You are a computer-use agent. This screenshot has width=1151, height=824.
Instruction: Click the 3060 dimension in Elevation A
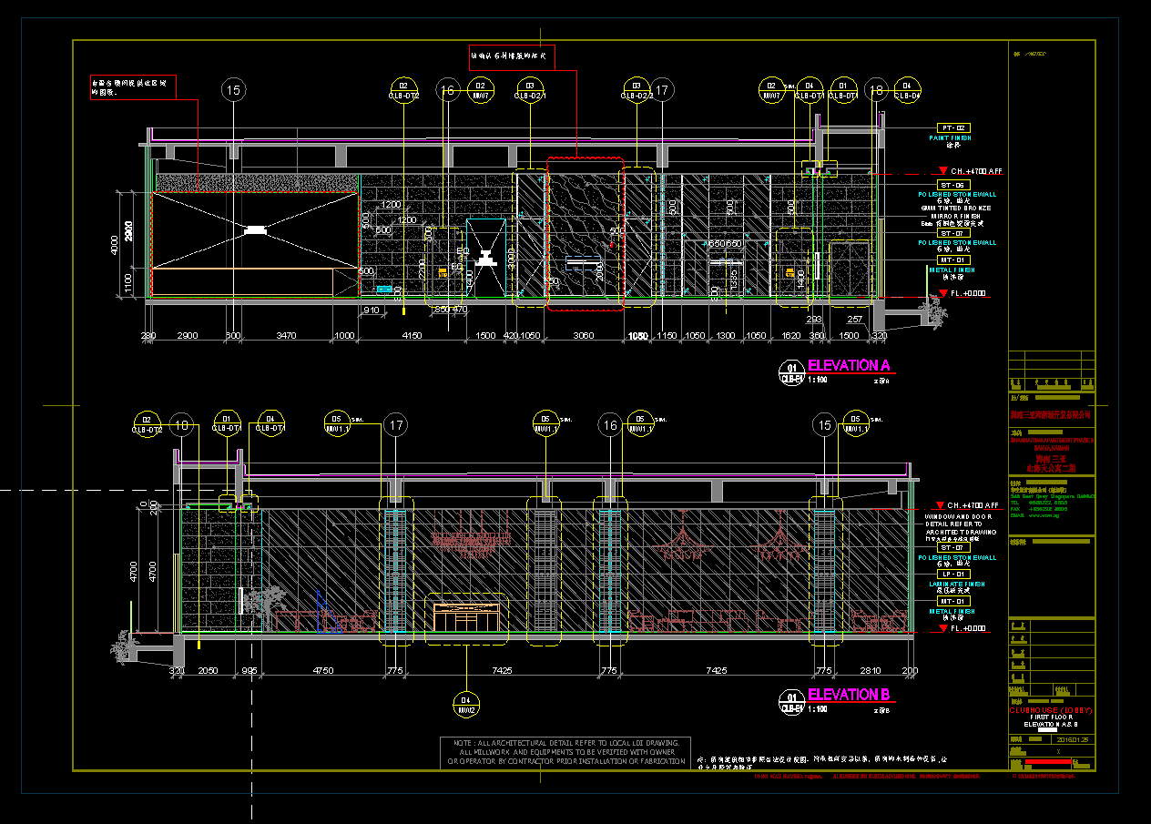pyautogui.click(x=582, y=336)
